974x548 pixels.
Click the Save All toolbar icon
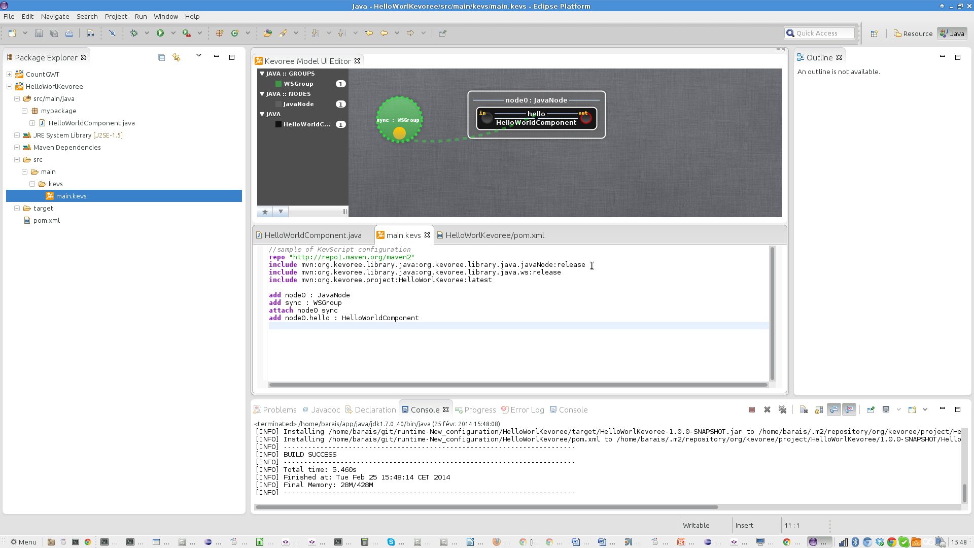[54, 33]
